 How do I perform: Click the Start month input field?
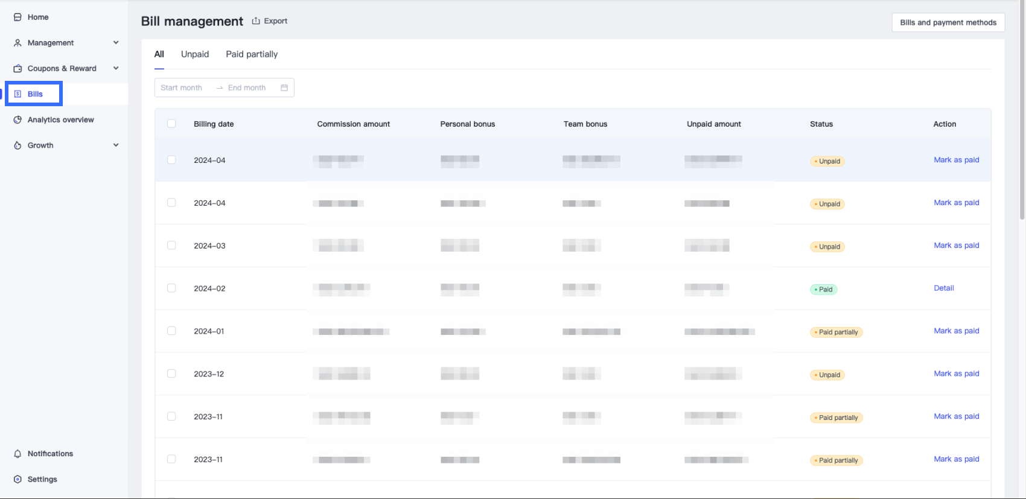(x=182, y=88)
